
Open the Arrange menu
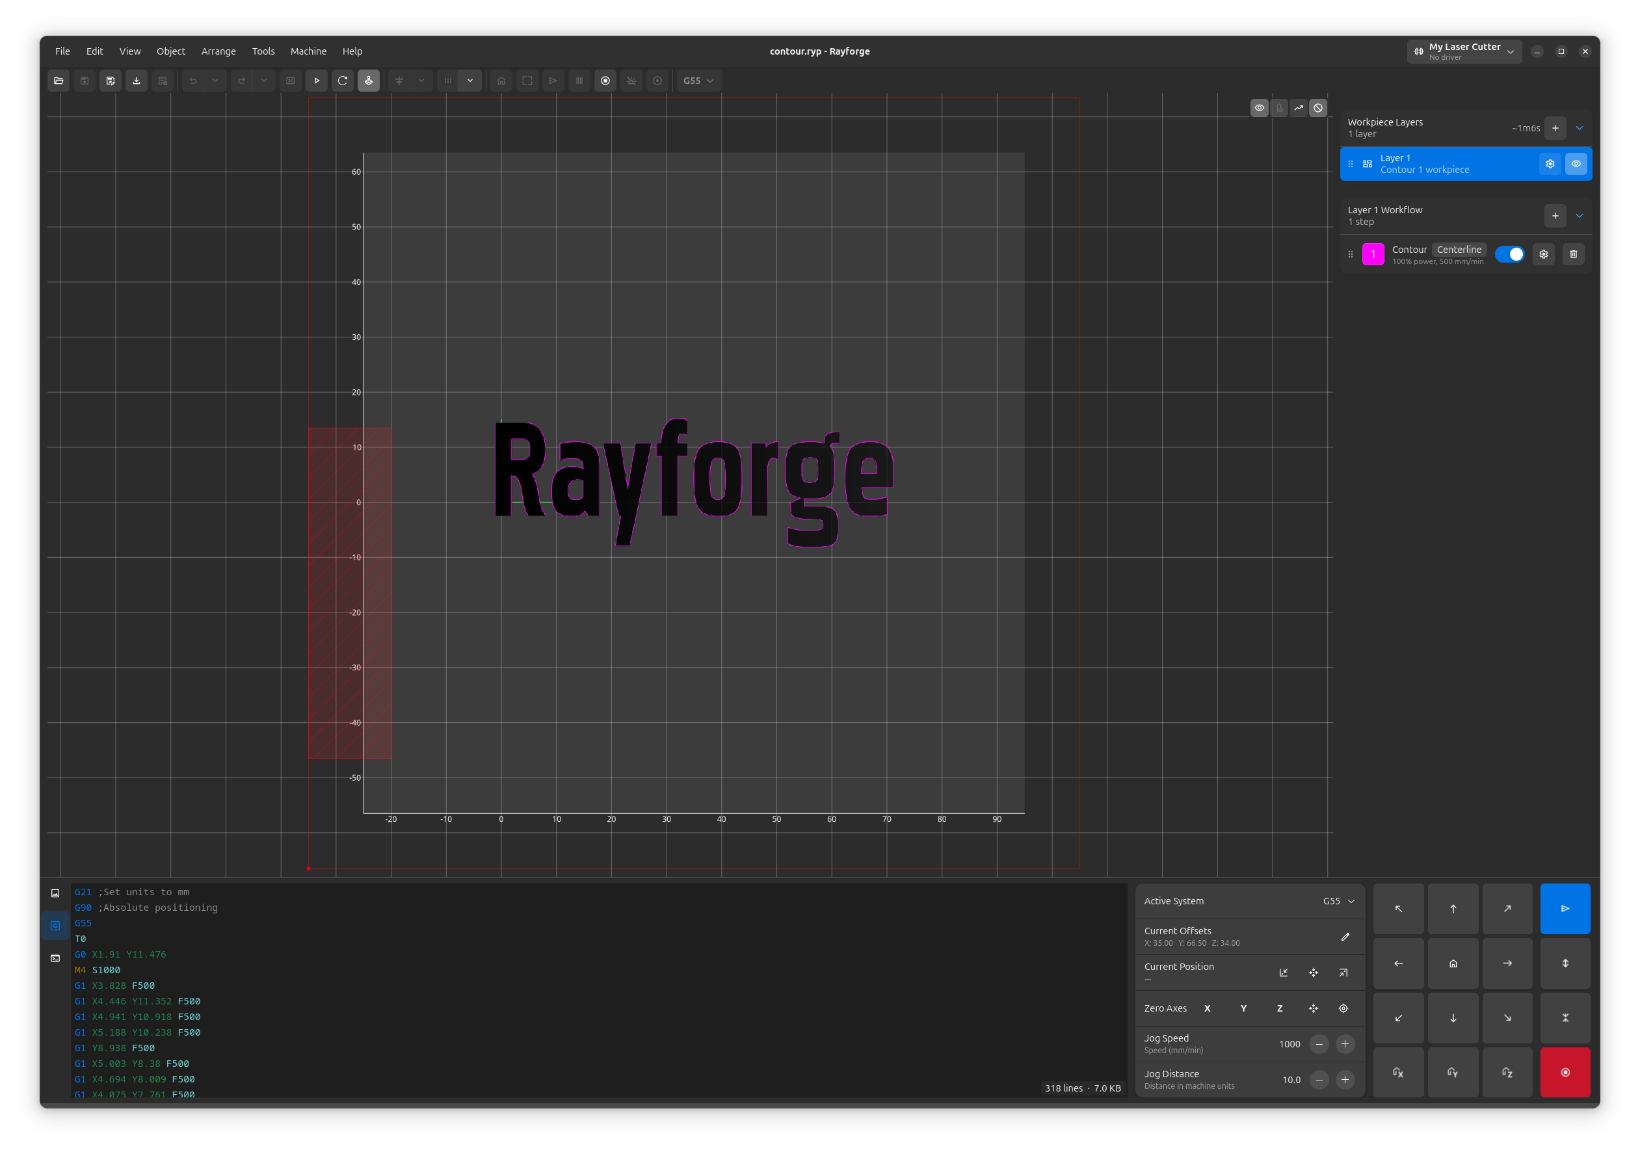(x=218, y=51)
